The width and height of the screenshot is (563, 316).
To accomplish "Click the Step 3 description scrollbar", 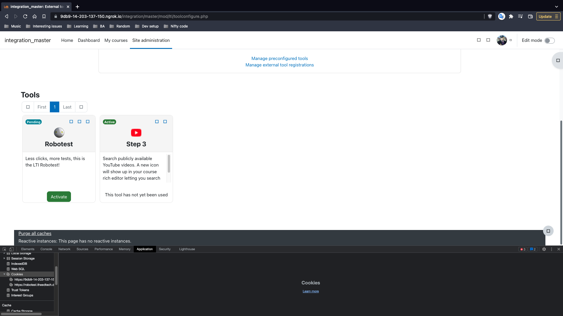I will click(169, 164).
